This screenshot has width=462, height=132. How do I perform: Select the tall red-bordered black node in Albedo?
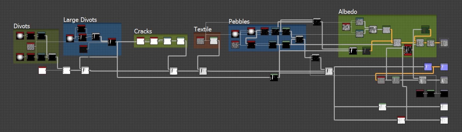[408, 50]
